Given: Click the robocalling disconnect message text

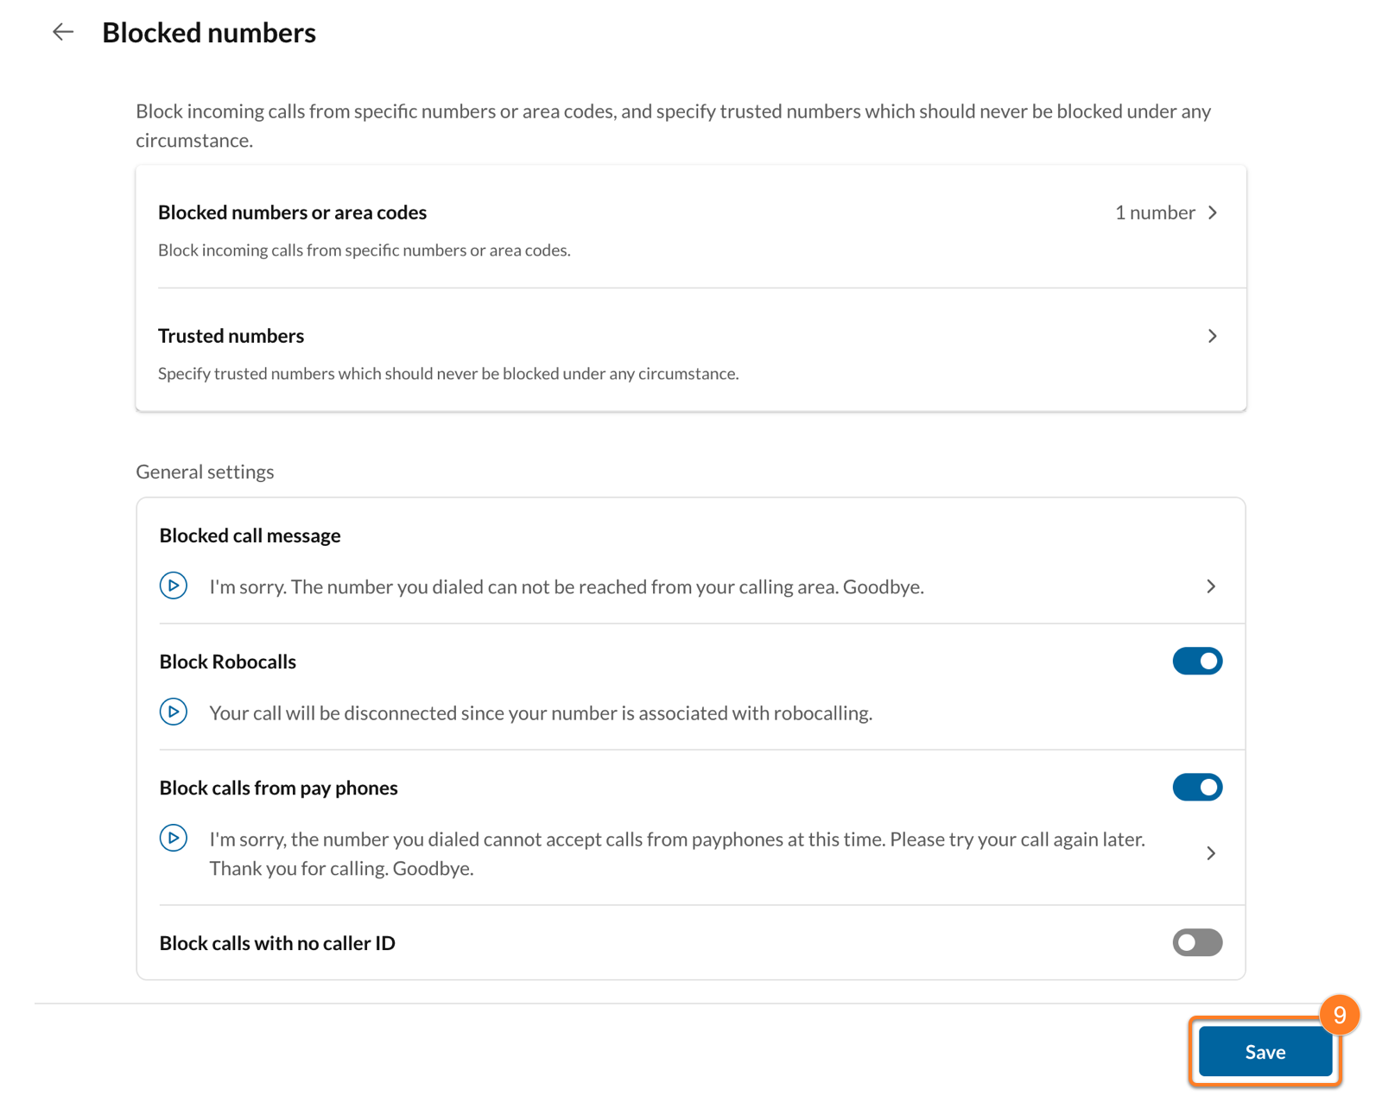Looking at the screenshot, I should point(540,713).
